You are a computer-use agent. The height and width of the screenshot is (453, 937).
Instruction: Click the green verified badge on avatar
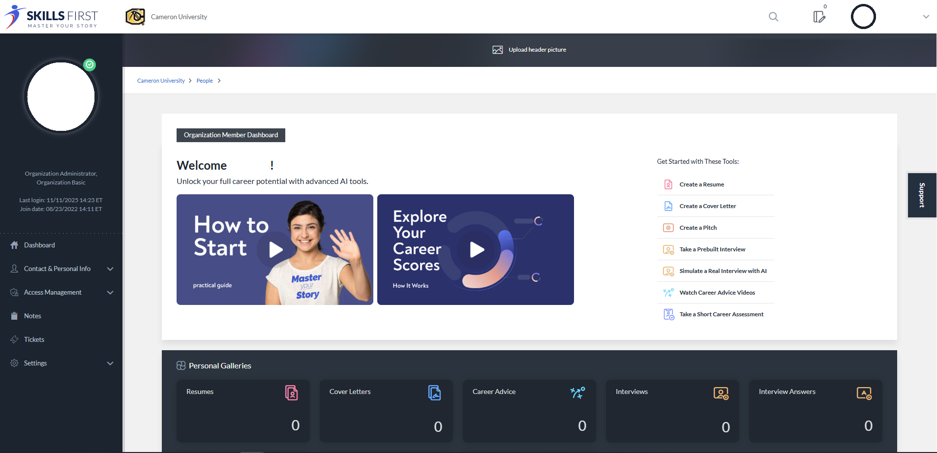[x=90, y=64]
